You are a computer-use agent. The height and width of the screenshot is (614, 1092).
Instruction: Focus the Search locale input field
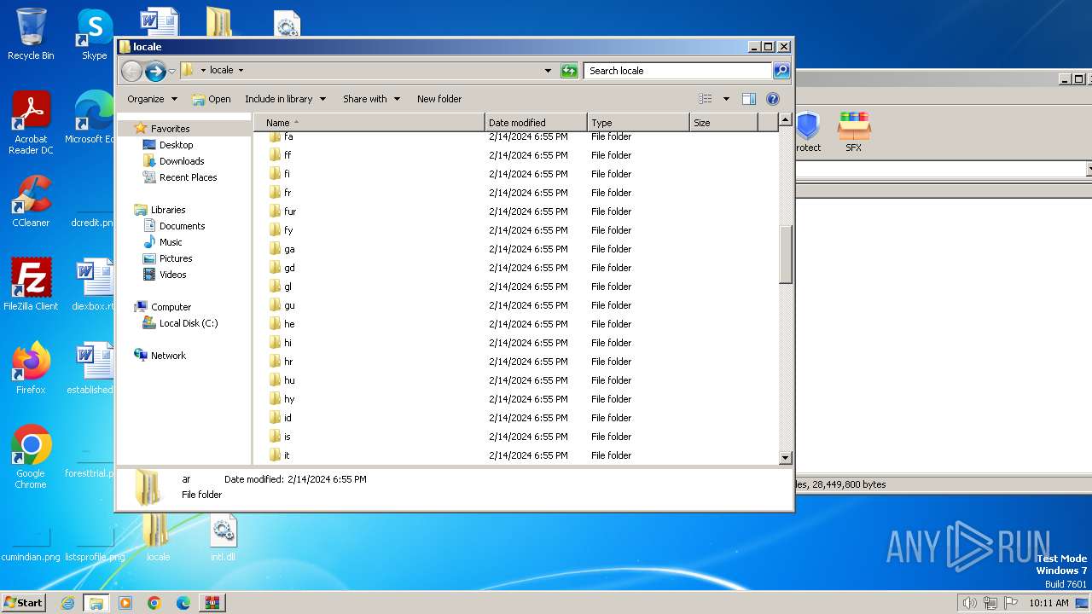[x=677, y=71]
